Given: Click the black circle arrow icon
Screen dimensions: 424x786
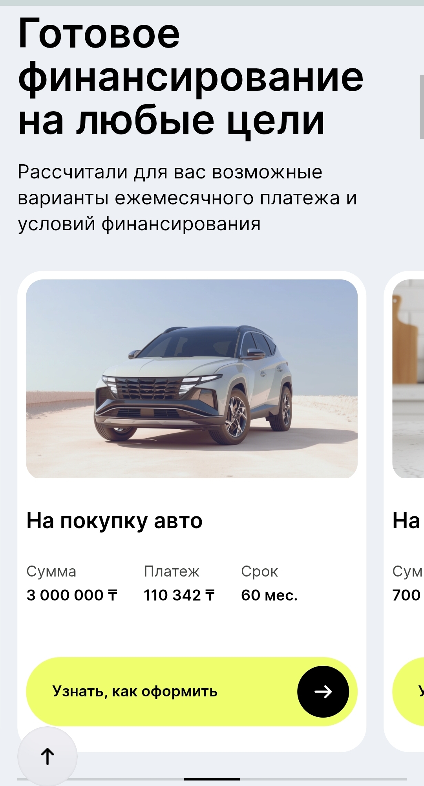Looking at the screenshot, I should pyautogui.click(x=323, y=692).
